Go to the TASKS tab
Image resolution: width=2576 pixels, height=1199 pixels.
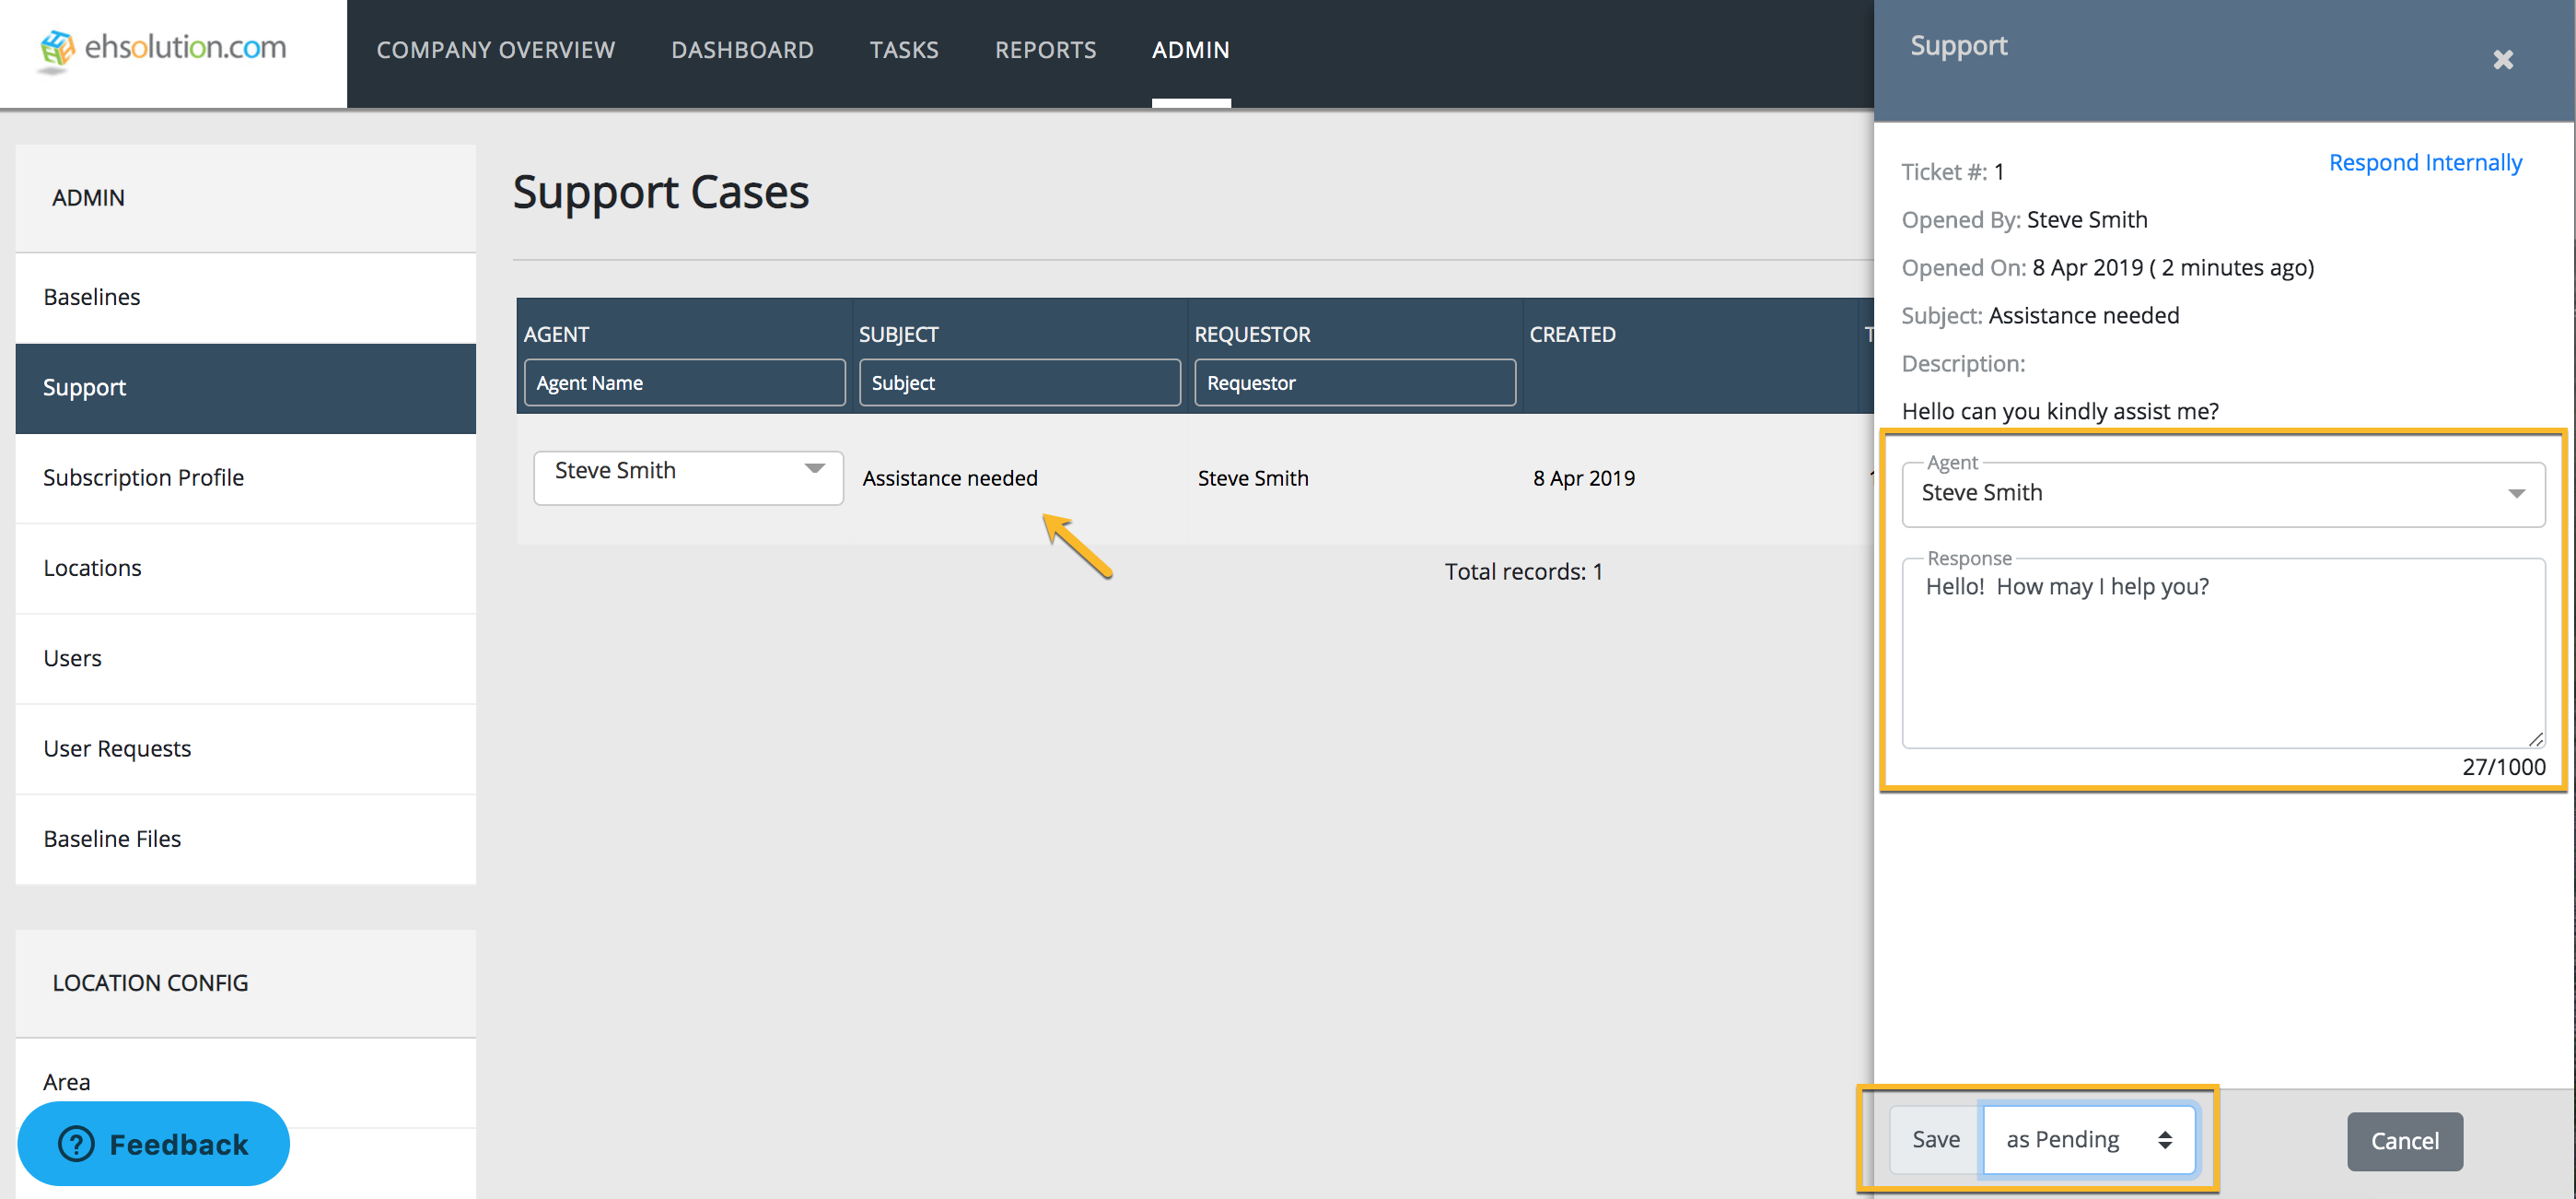coord(904,49)
